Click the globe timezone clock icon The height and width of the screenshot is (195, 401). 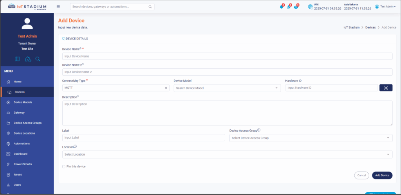(x=310, y=7)
